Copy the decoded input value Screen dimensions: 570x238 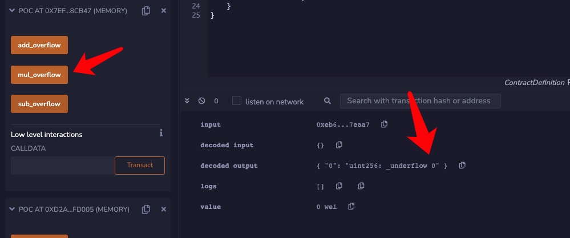[x=339, y=145]
